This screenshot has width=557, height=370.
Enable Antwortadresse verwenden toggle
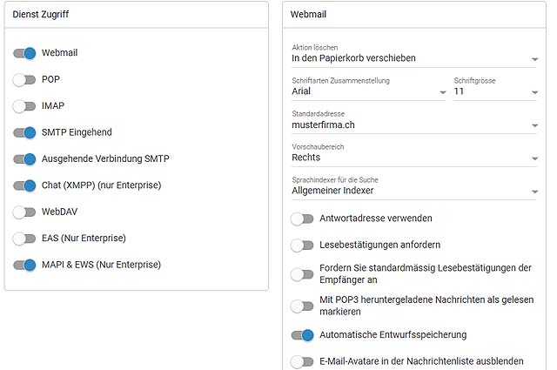tap(302, 219)
